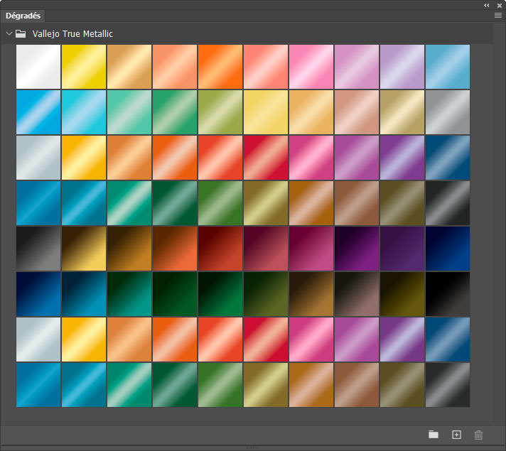Open the Dégradés panel options menu
The height and width of the screenshot is (451, 506).
[x=498, y=15]
